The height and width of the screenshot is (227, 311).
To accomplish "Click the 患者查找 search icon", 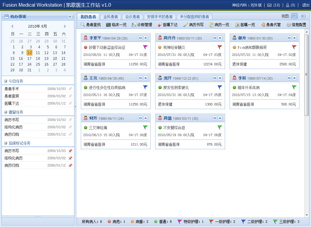I will pos(83,25).
